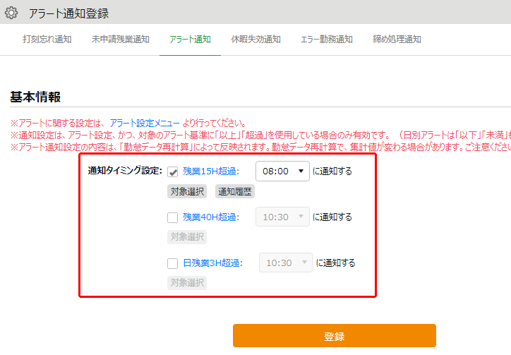Screen dimensions: 511x355
Task: Open the 未申請残業通知 tab
Action: click(120, 40)
